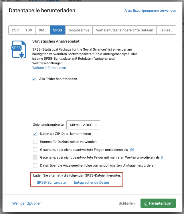
Task: Select the SPSS export tab
Action: [58, 30]
